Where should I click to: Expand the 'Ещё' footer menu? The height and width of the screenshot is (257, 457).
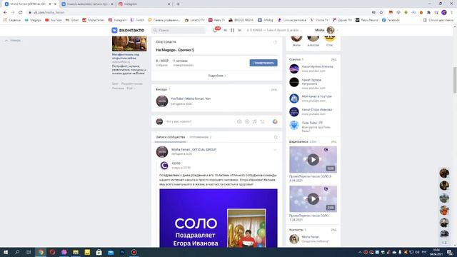(130, 88)
